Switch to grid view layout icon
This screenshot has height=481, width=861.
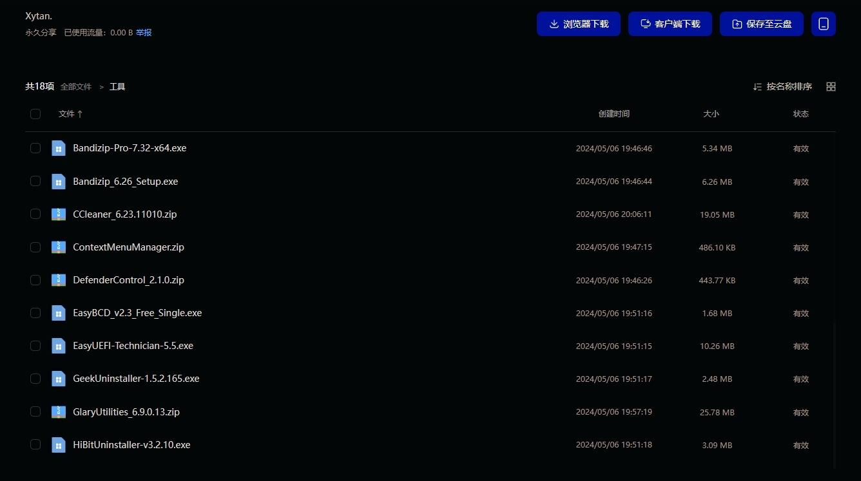click(x=831, y=86)
